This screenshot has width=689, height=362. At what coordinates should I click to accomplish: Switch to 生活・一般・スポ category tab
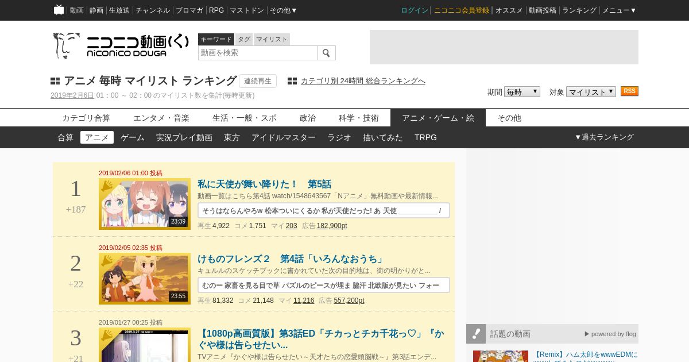point(245,118)
